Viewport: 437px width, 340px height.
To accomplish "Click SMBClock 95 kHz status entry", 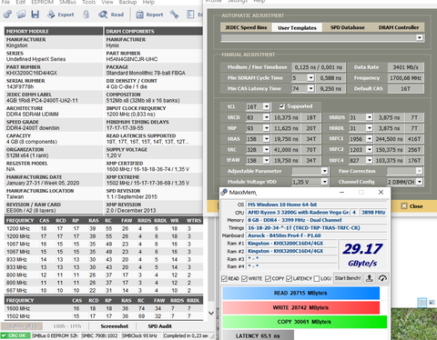I will [x=140, y=335].
